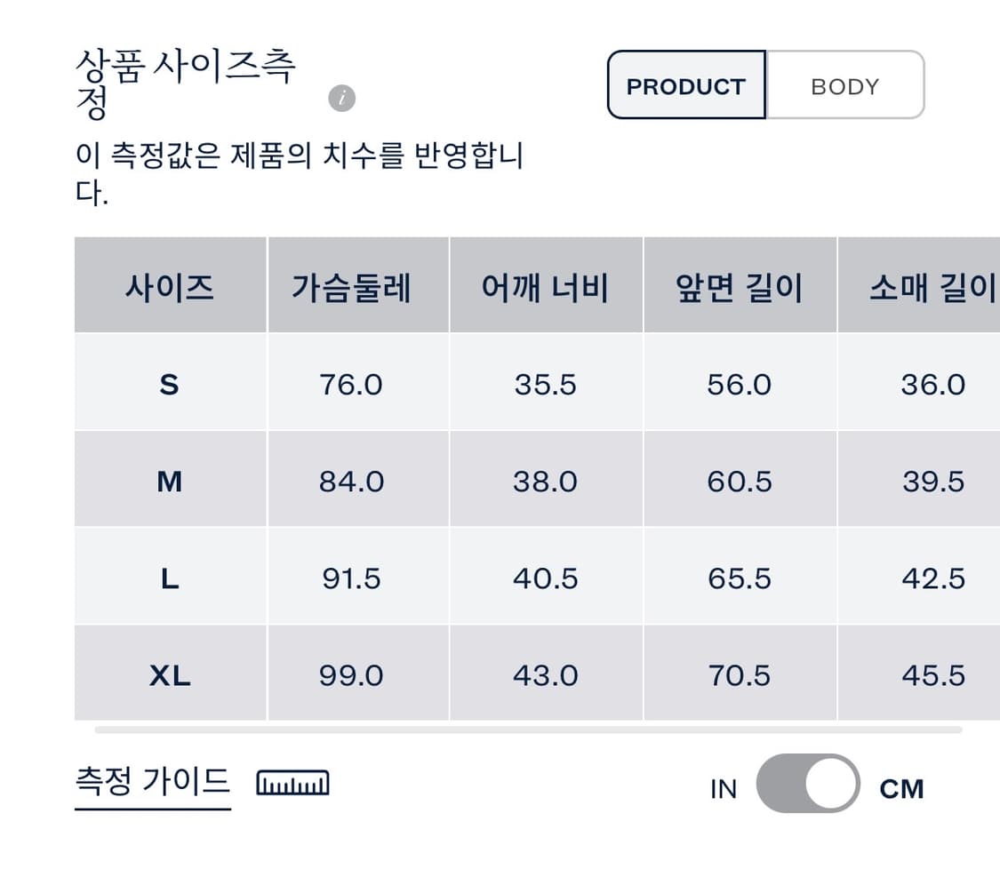Click the 앞면 길이 column header
This screenshot has height=877, width=1000.
coord(740,286)
